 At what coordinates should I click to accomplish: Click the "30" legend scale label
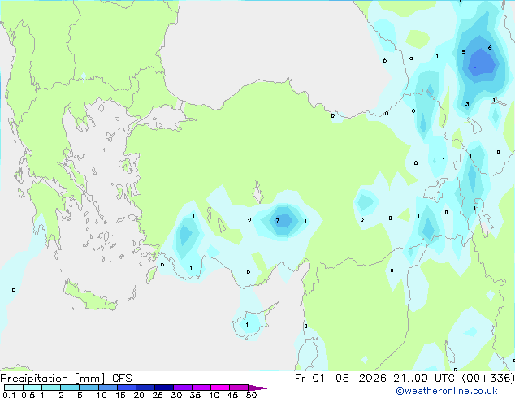coord(176,395)
